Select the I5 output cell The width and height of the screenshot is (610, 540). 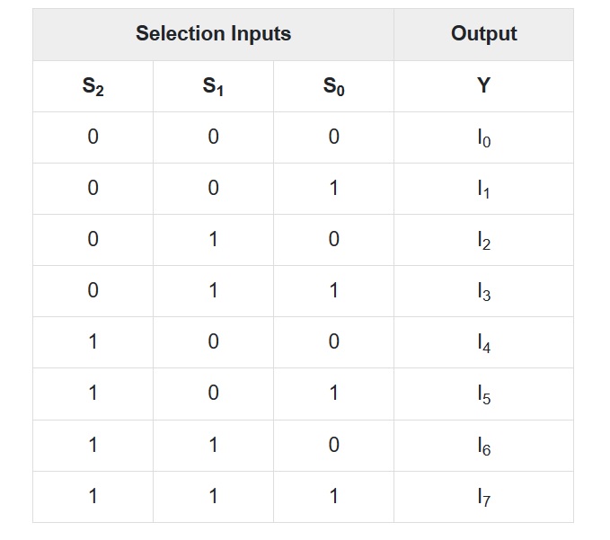pyautogui.click(x=483, y=394)
